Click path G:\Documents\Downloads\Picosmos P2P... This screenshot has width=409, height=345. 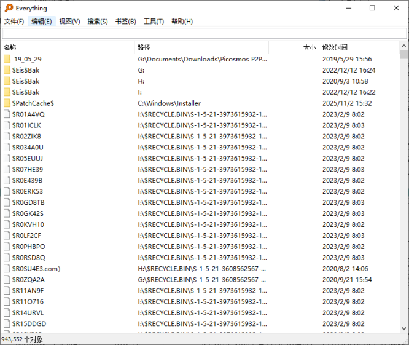pyautogui.click(x=202, y=59)
